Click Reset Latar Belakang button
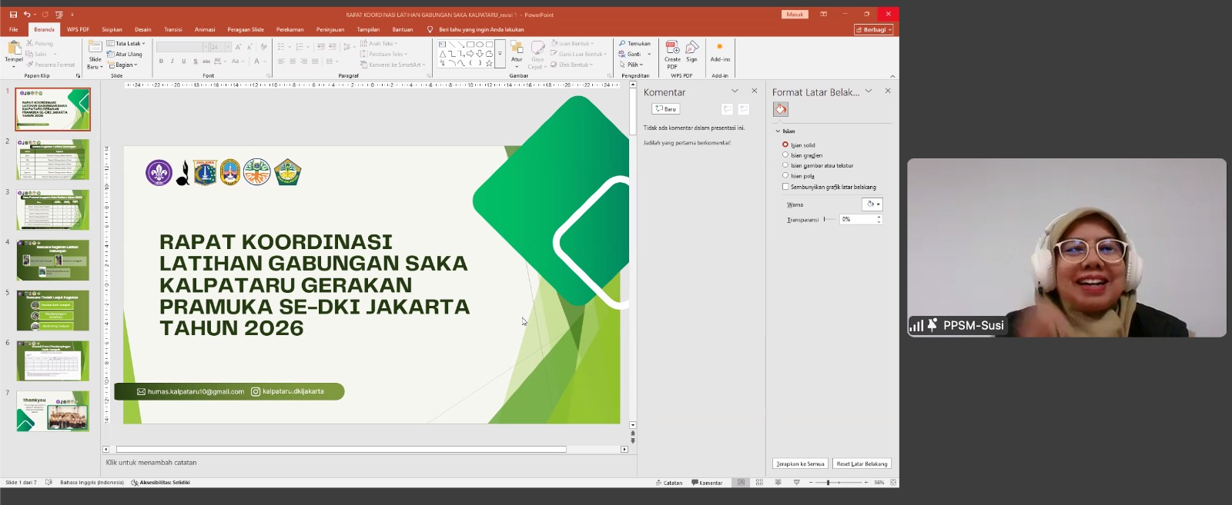The height and width of the screenshot is (505, 1232). [x=862, y=463]
